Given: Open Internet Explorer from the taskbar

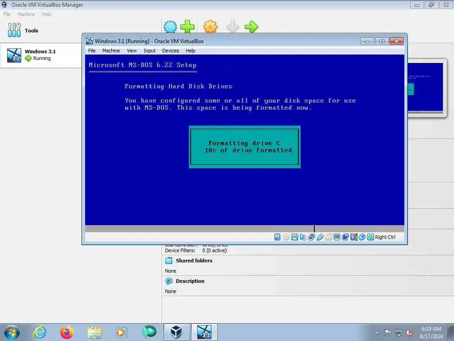Looking at the screenshot, I should point(39,332).
